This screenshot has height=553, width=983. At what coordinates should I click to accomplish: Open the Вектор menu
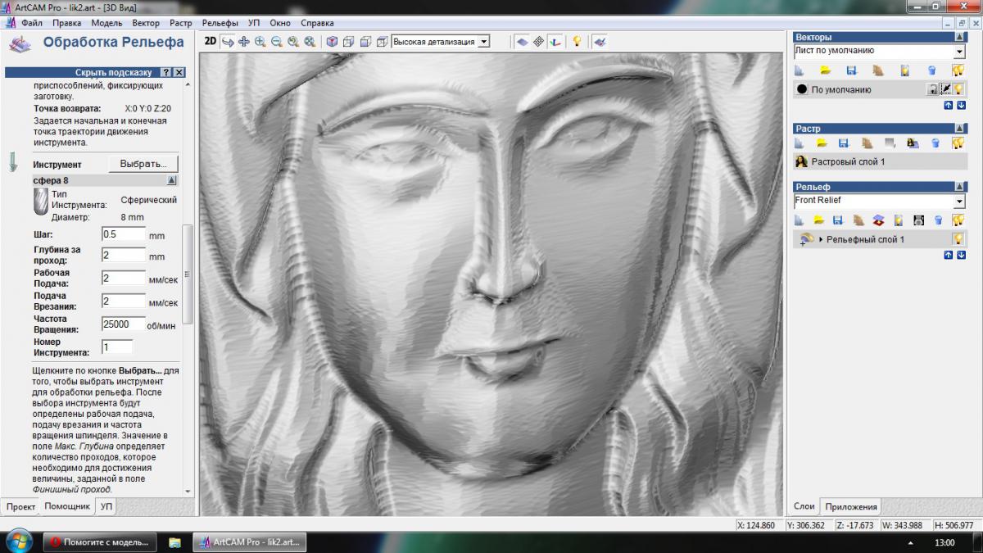146,23
